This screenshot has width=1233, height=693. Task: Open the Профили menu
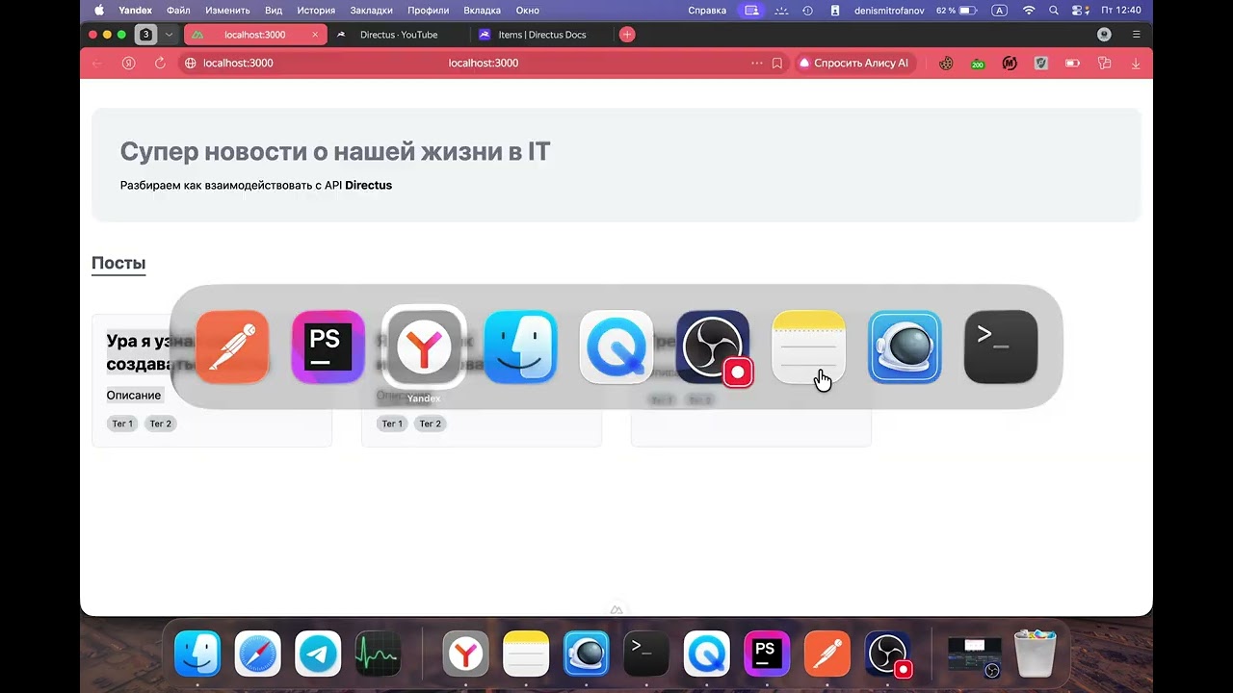tap(428, 11)
